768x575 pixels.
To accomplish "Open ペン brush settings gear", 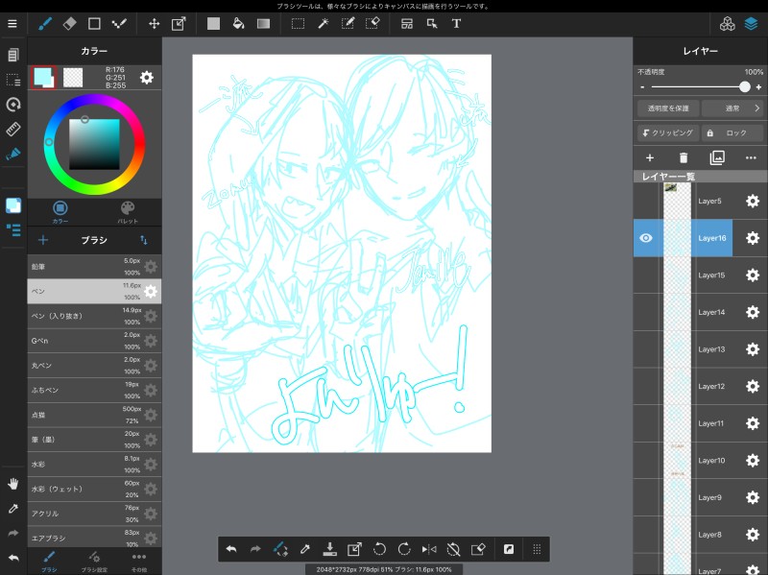I will tap(151, 292).
